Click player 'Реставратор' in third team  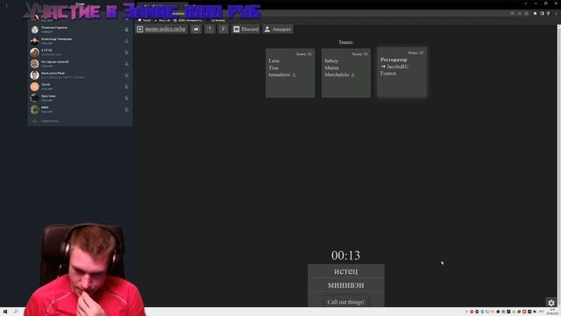pos(394,60)
